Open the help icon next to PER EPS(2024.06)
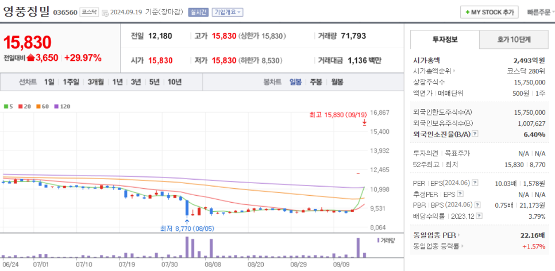Image resolution: width=555 pixels, height=271 pixels. pyautogui.click(x=475, y=183)
